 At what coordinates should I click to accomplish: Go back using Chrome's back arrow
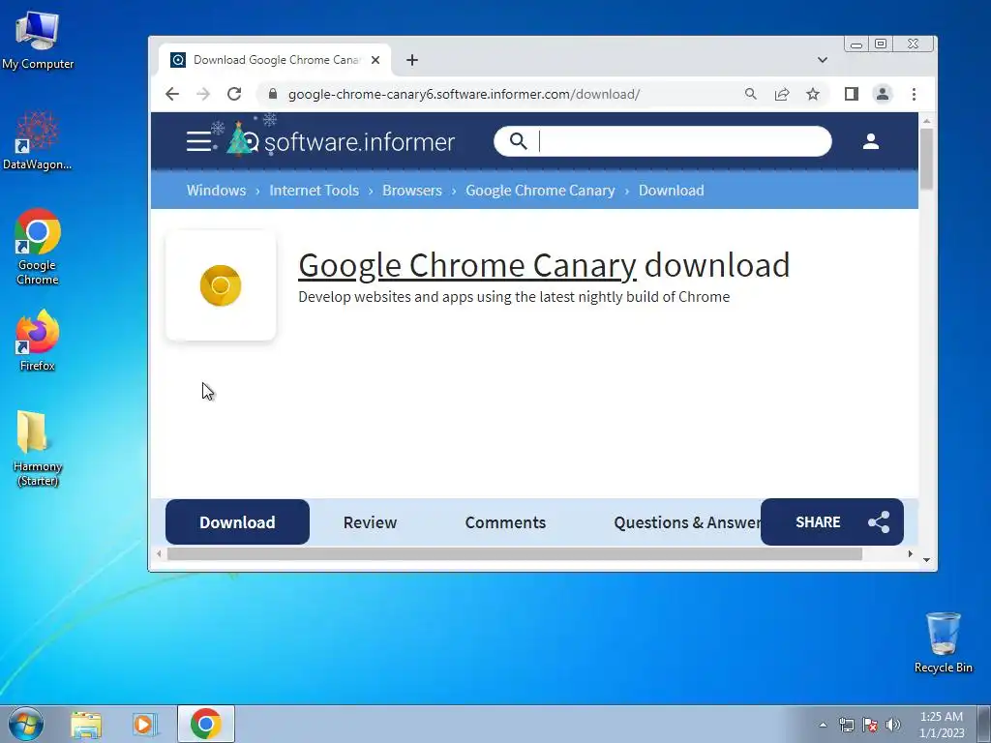tap(172, 94)
